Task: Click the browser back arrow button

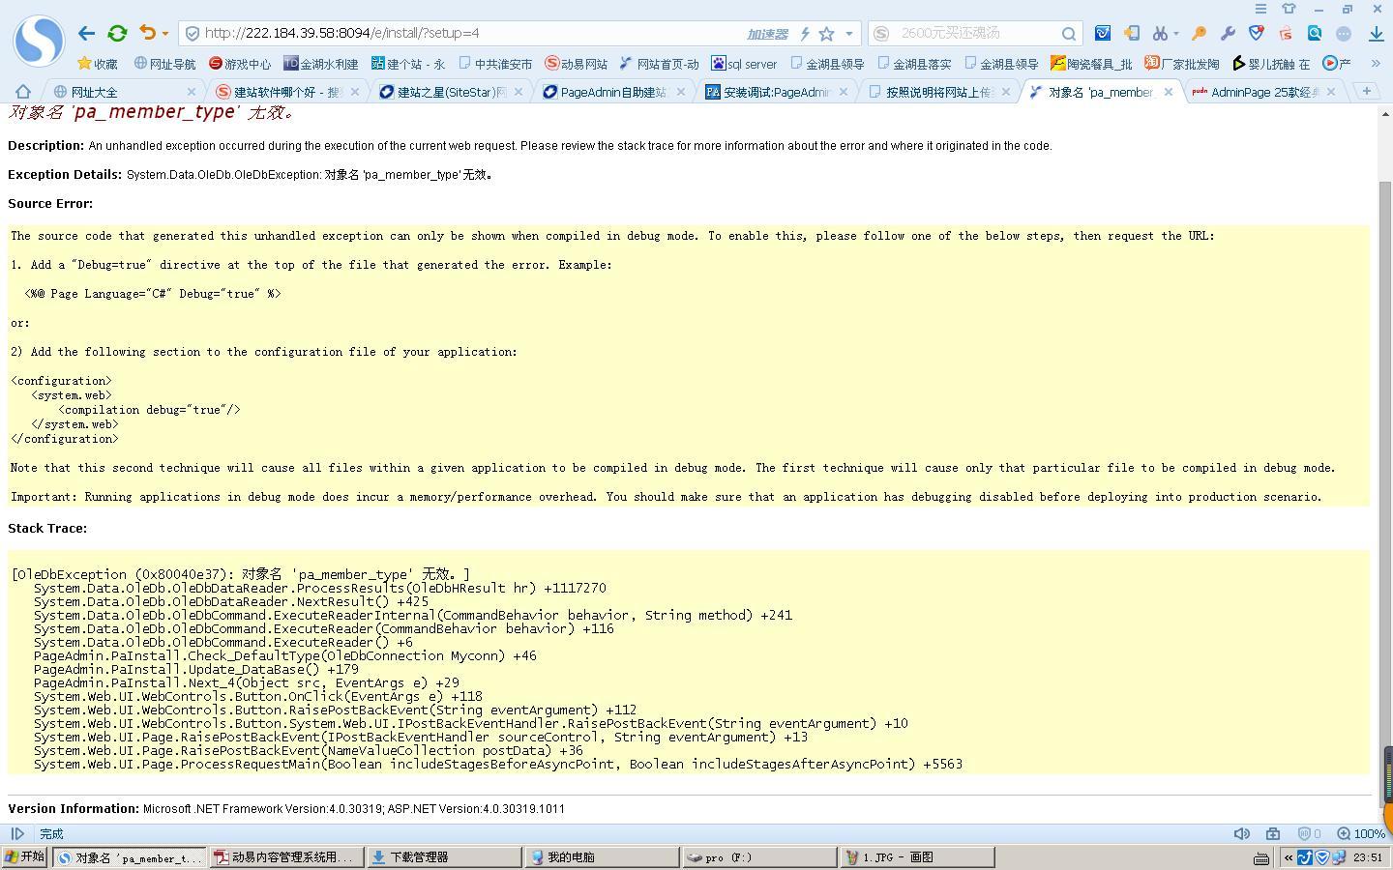Action: pos(86,33)
